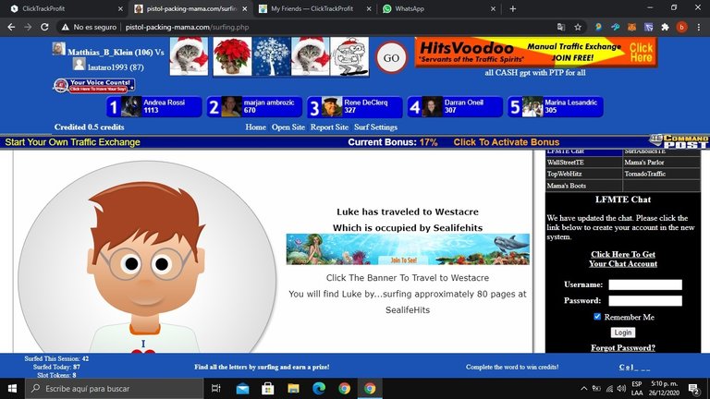Click the translate page icon

561,27
